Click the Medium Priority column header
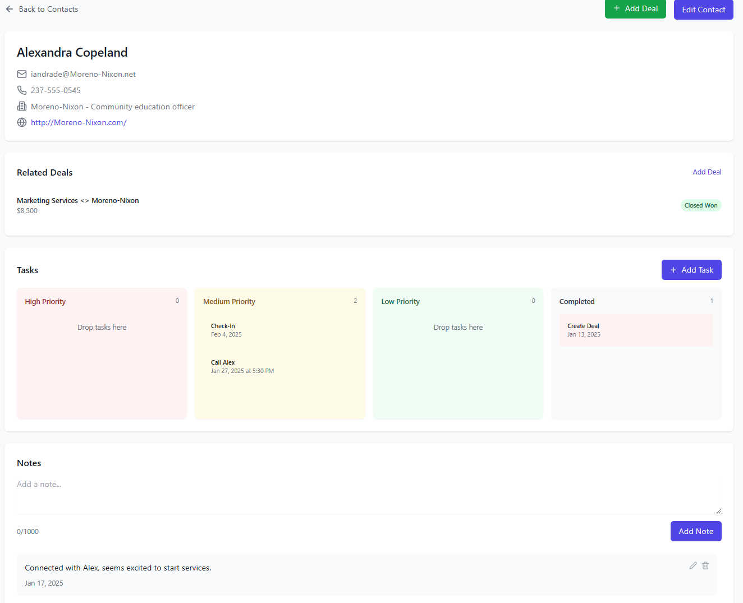 tap(229, 301)
